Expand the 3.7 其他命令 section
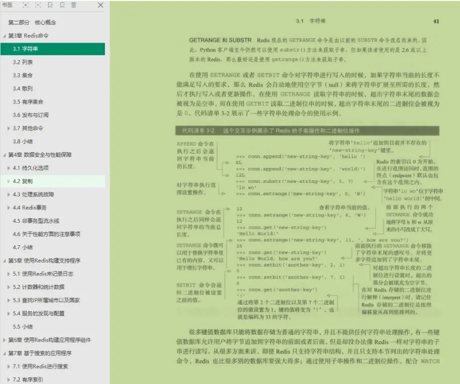 [9, 128]
